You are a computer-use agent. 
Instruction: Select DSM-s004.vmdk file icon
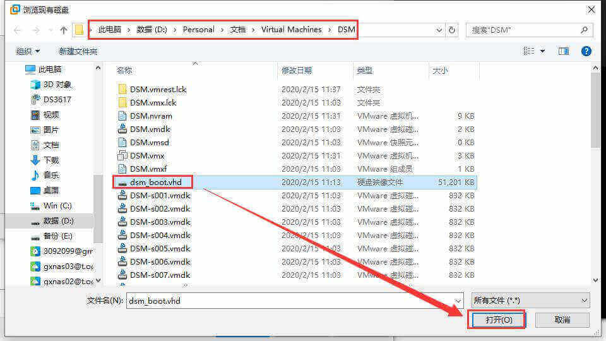point(122,235)
